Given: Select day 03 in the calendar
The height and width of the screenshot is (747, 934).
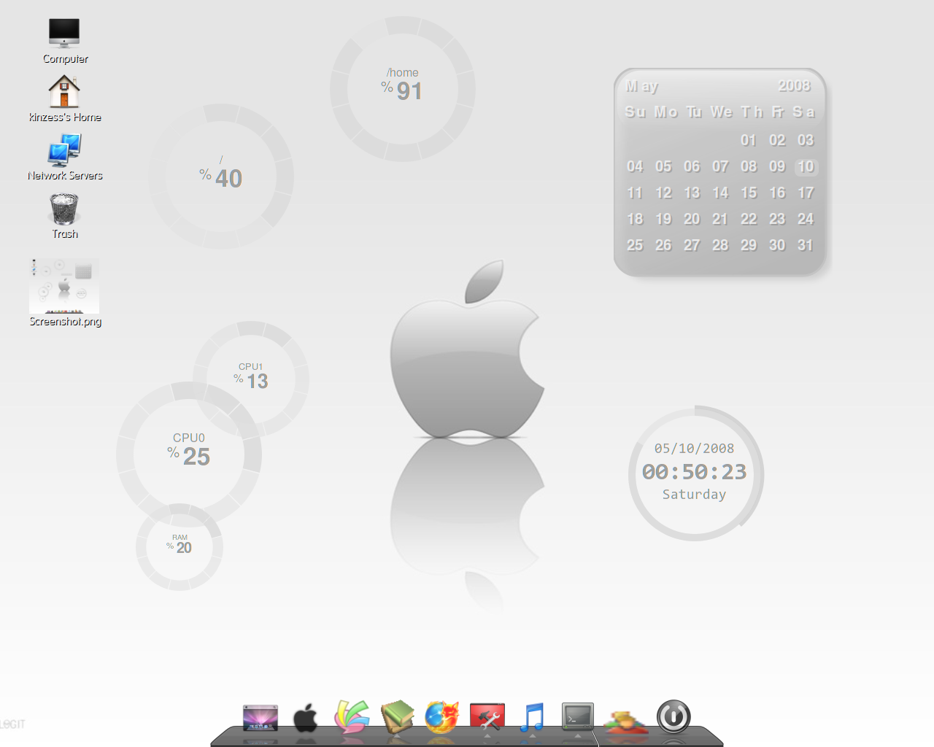Looking at the screenshot, I should click(806, 140).
